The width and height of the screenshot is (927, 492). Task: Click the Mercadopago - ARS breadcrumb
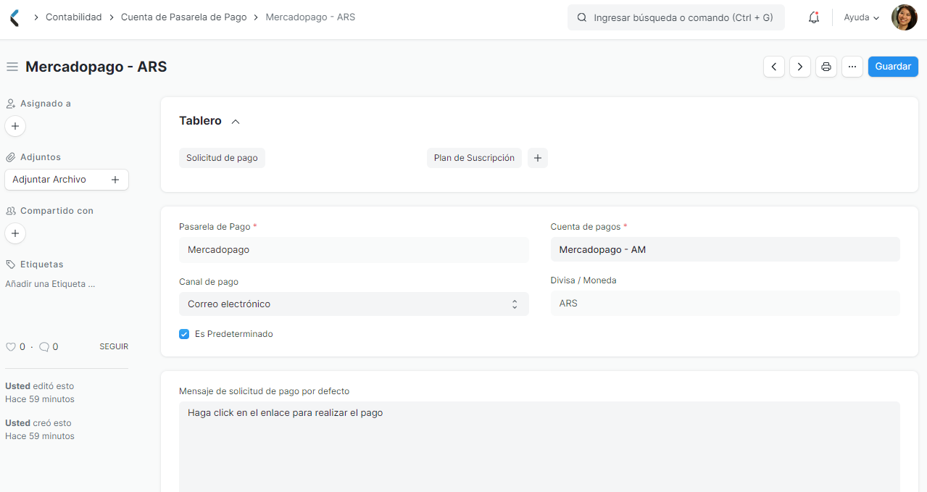point(310,17)
